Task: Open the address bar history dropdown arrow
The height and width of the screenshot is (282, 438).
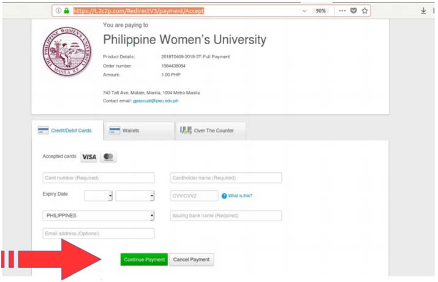Action: pyautogui.click(x=304, y=11)
